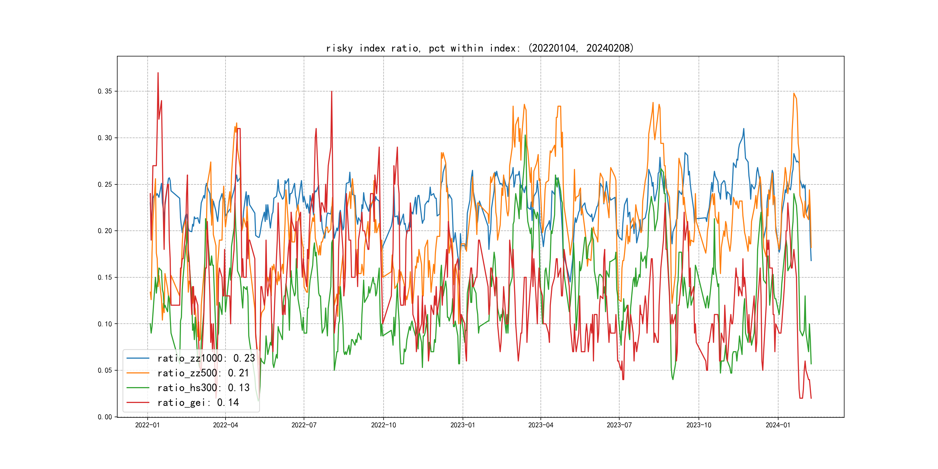
Task: Click the 0.35 y-axis tick label
Action: click(105, 91)
